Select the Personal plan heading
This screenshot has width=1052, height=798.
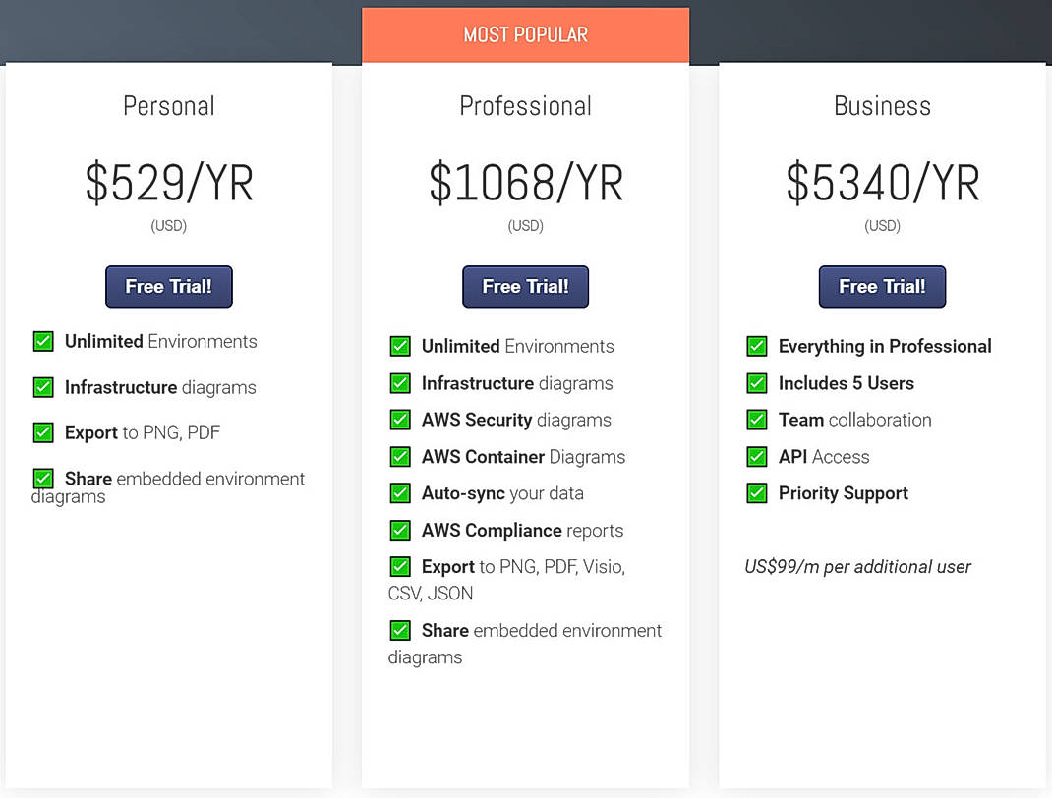[169, 106]
